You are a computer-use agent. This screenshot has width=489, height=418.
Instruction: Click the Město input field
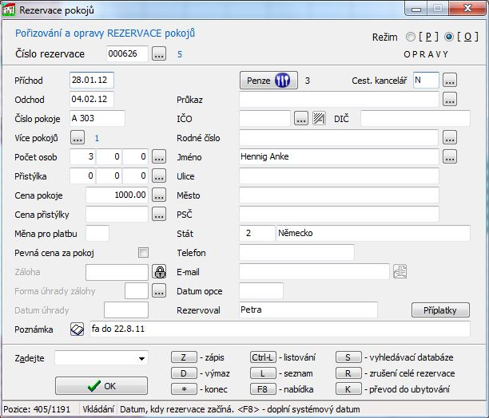pyautogui.click(x=339, y=195)
